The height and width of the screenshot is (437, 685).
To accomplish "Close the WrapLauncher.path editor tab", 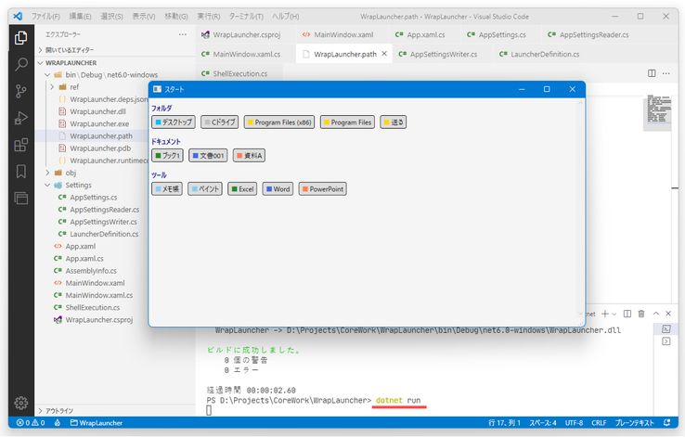I will click(x=384, y=54).
